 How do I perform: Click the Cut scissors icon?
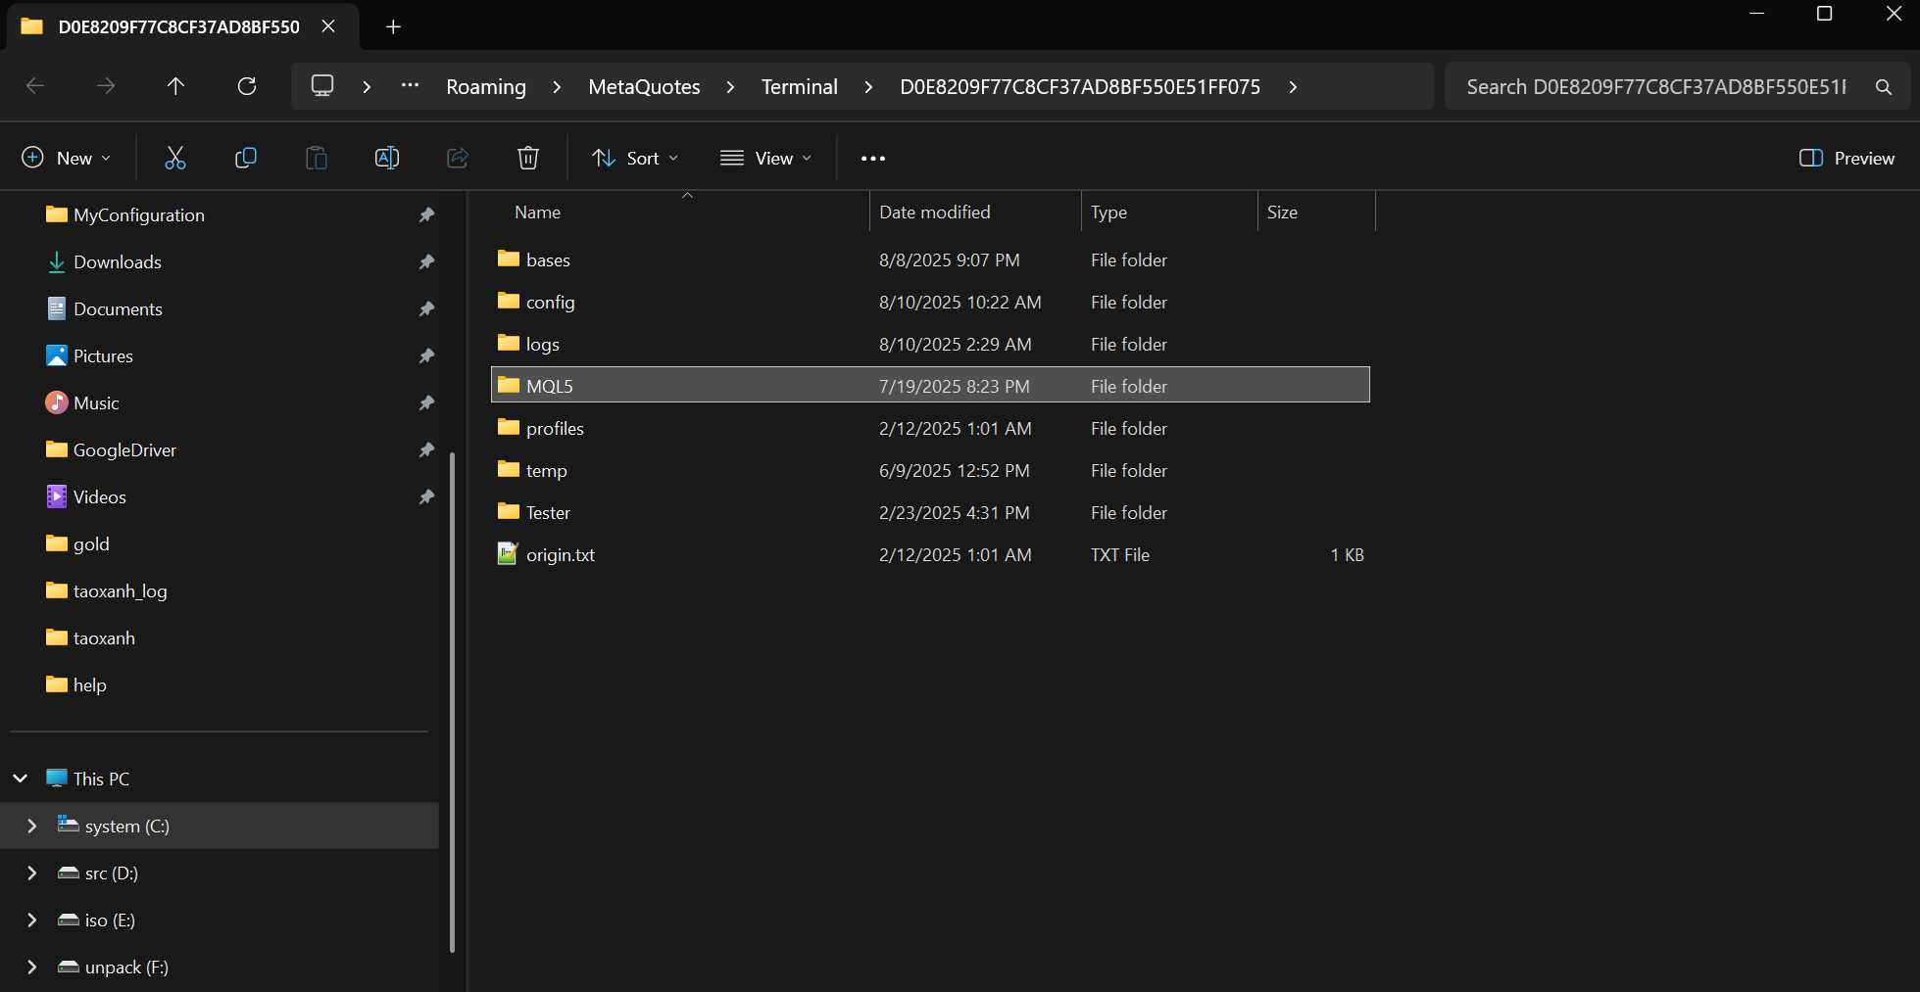pyautogui.click(x=175, y=158)
